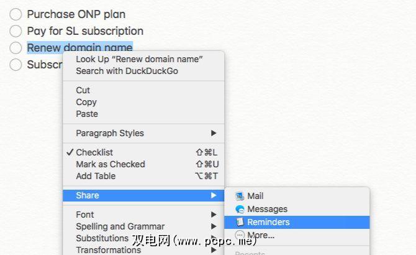The height and width of the screenshot is (255, 416).
Task: Share via Messages label
Action: click(268, 209)
